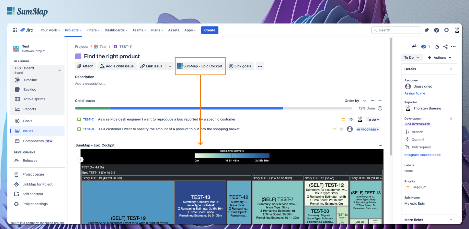Viewport: 469px width, 229px height.
Task: Open Assets in the top navigation
Action: [x=174, y=30]
